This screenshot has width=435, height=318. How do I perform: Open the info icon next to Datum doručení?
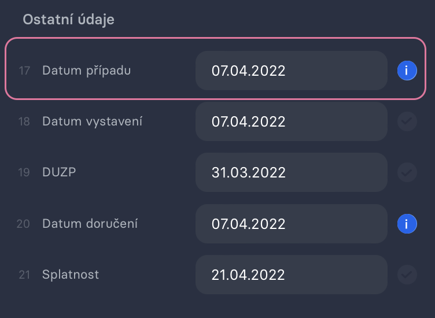pos(407,224)
